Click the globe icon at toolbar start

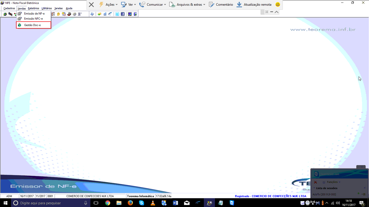[x=5, y=14]
